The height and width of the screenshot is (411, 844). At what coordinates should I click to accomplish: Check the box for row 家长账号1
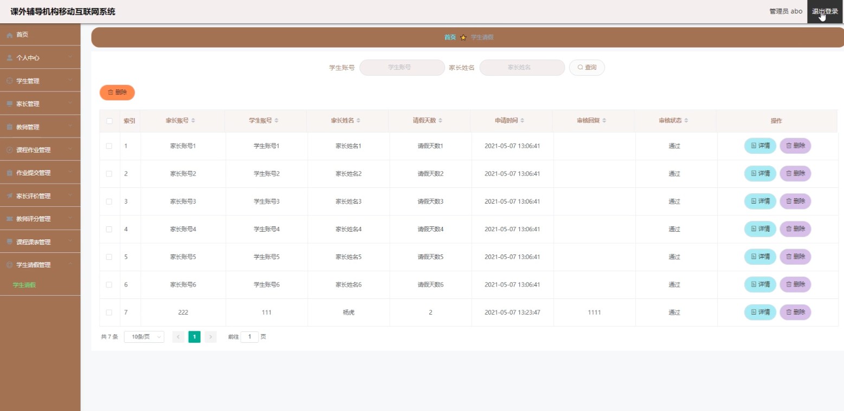click(x=109, y=146)
